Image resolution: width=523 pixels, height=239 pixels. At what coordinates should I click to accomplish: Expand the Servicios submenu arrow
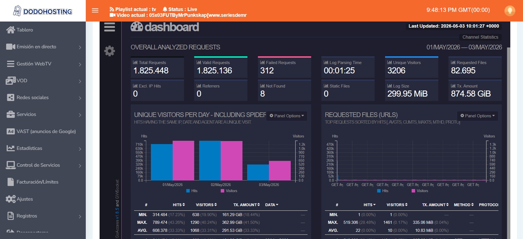[80, 115]
